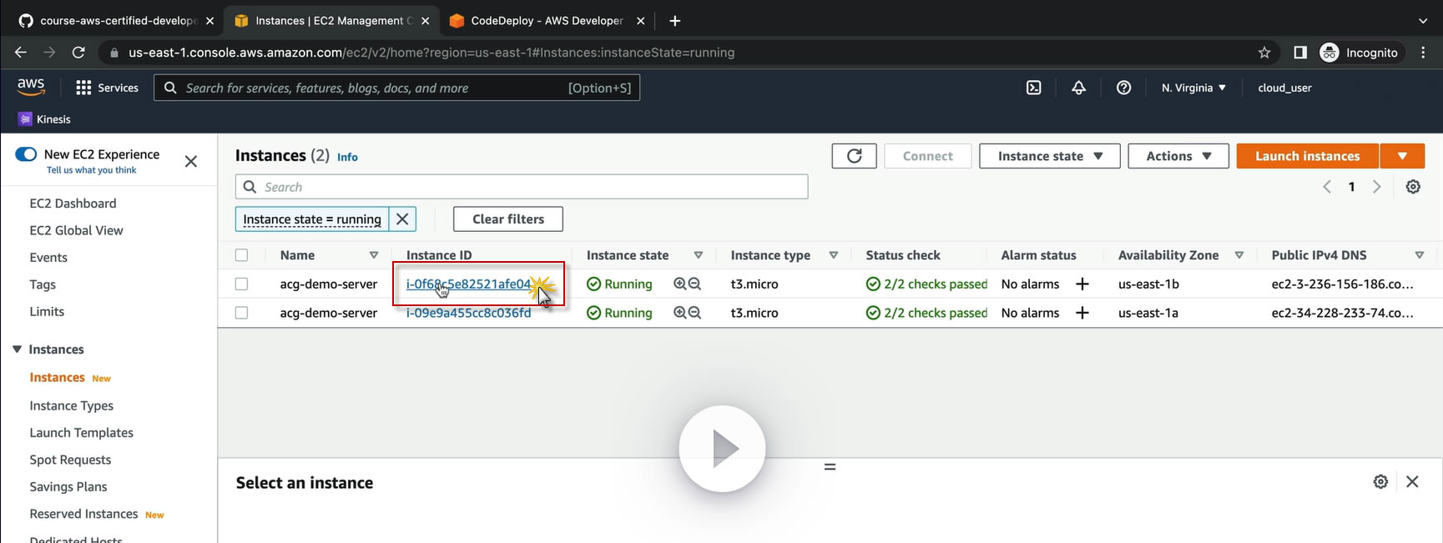
Task: Check the select-all instances checkbox
Action: pyautogui.click(x=242, y=255)
